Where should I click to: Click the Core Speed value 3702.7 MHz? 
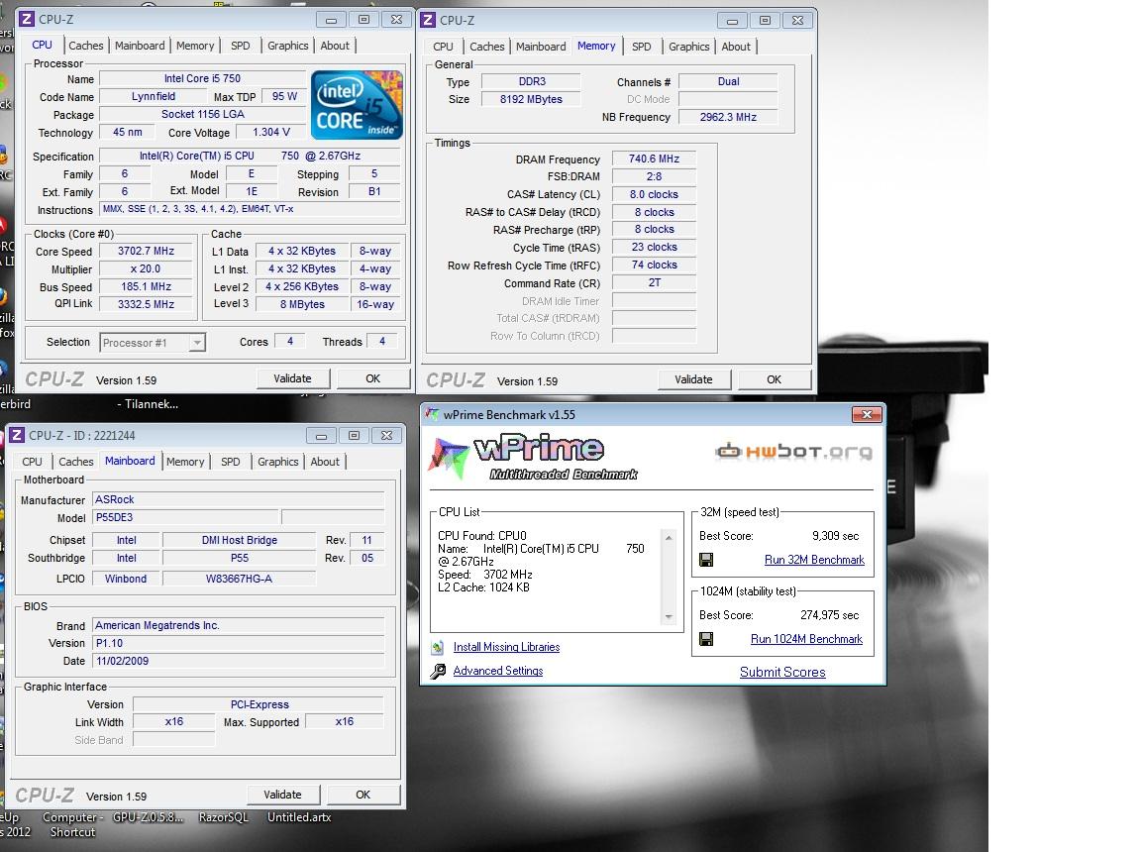(147, 251)
